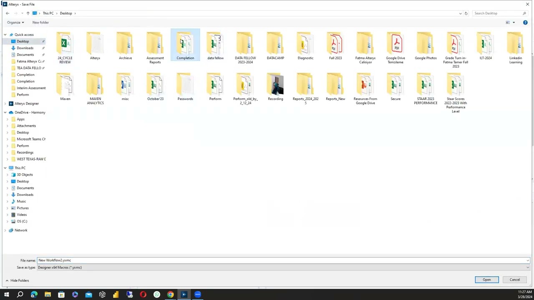Image resolution: width=534 pixels, height=300 pixels.
Task: Open the Alteryx folder in the file list
Action: coord(95,46)
